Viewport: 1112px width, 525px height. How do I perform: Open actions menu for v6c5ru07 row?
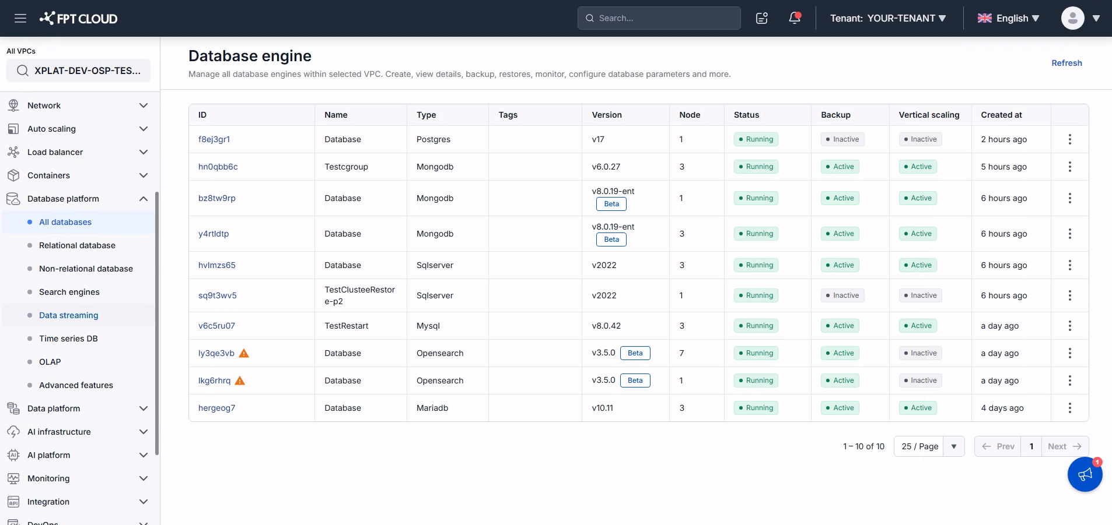1070,326
